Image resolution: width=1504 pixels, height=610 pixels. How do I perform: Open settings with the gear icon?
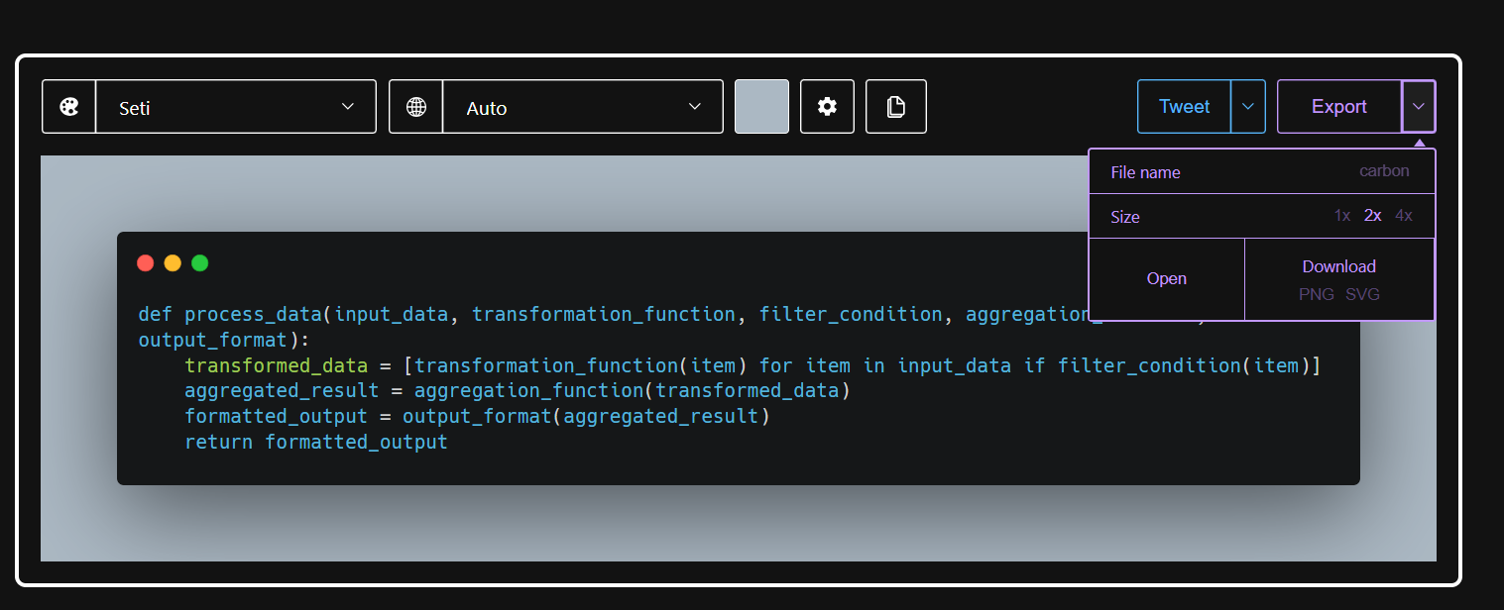tap(827, 106)
